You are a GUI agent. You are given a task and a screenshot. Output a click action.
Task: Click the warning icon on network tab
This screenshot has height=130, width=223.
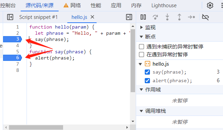66,6
